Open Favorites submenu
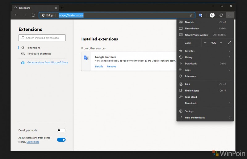This screenshot has height=159, width=247. click(x=205, y=51)
